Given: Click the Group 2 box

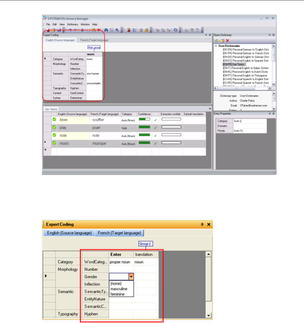Looking at the screenshot, I should (145, 244).
